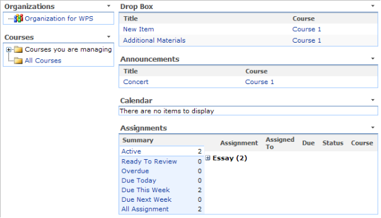Click the Organization for WPS people icon
Viewport: 381px width, 218px height.
click(18, 19)
